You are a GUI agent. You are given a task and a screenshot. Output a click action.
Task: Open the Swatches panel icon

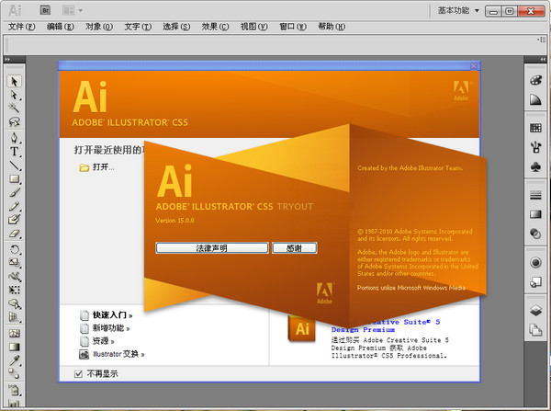(536, 125)
